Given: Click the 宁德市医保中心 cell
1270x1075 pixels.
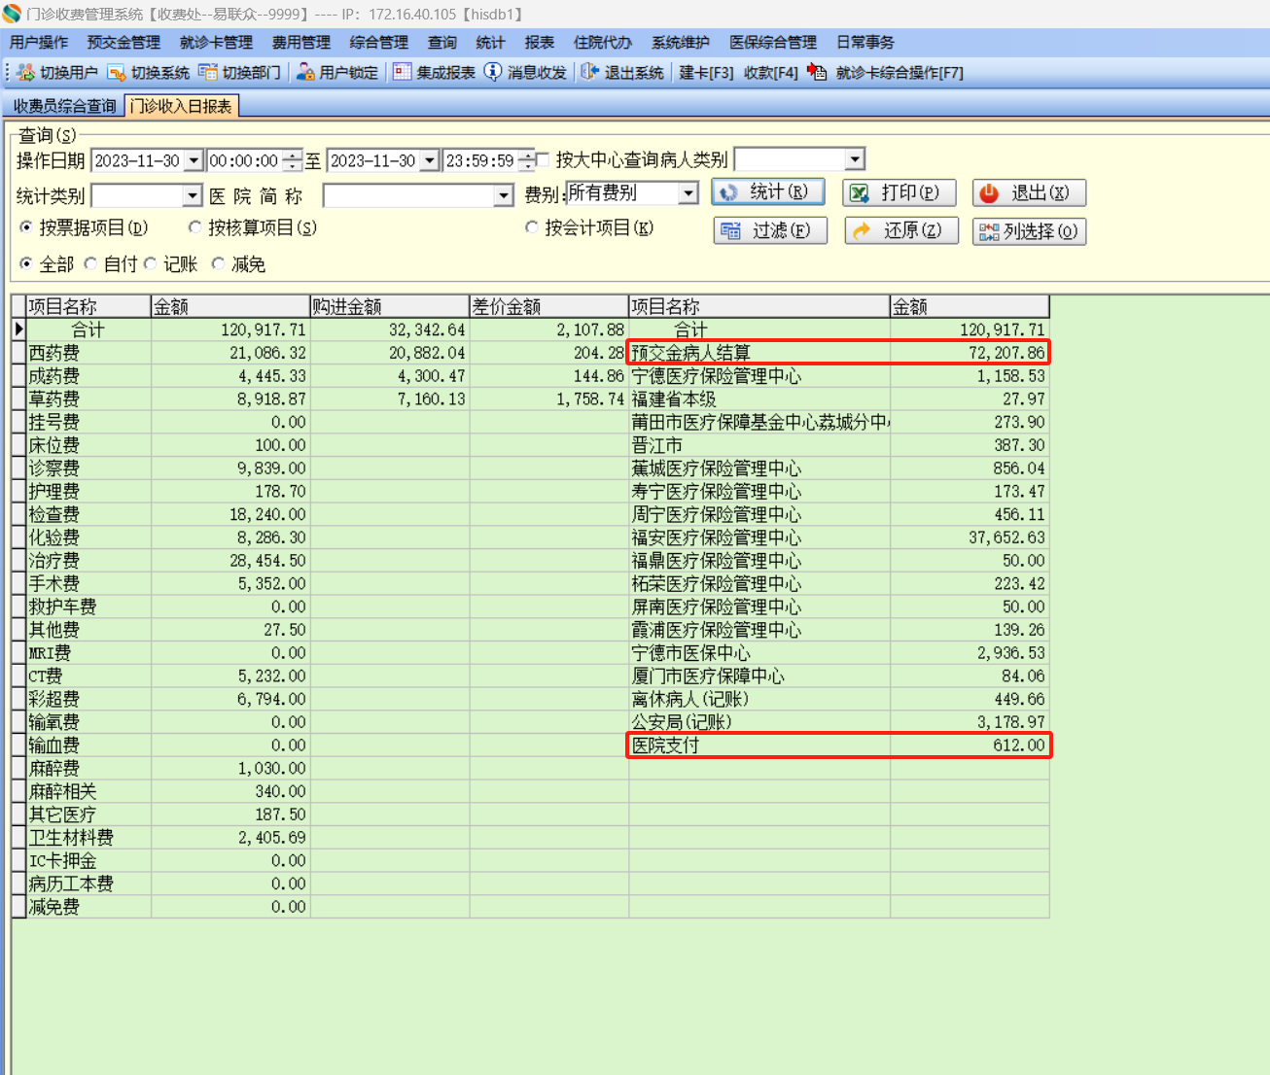Looking at the screenshot, I should [759, 653].
